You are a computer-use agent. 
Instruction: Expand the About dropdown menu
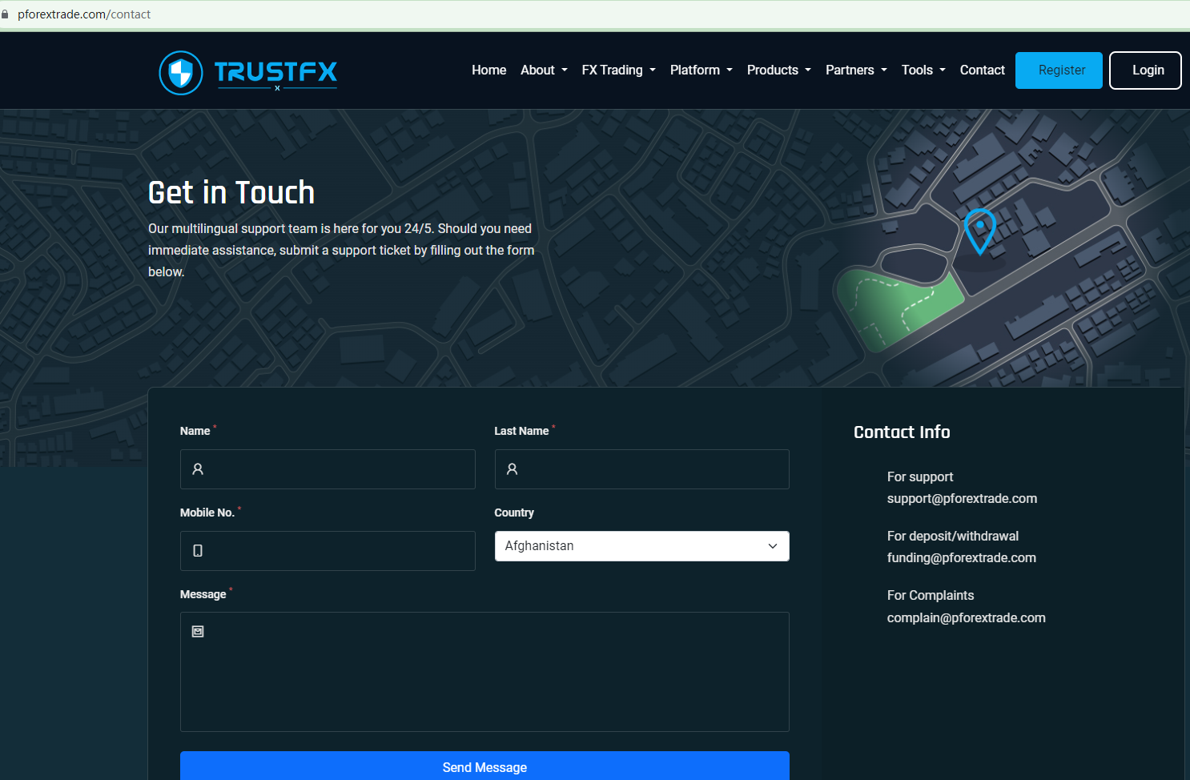coord(544,70)
